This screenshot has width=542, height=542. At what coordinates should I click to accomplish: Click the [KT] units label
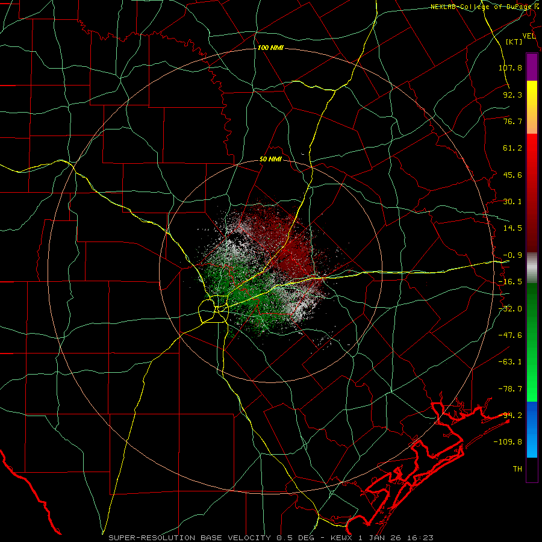514,42
